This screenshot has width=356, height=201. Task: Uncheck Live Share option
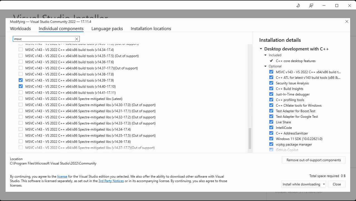(x=271, y=122)
